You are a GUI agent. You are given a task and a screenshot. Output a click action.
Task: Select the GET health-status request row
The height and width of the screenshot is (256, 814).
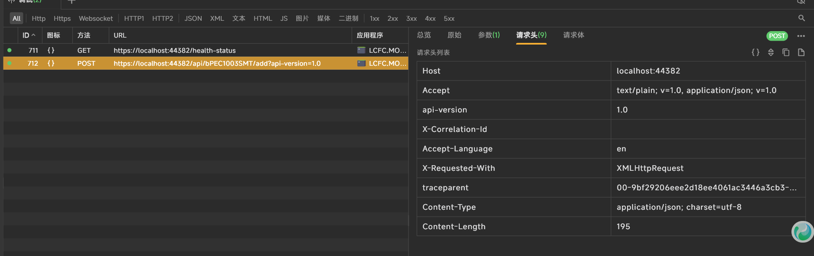click(174, 51)
